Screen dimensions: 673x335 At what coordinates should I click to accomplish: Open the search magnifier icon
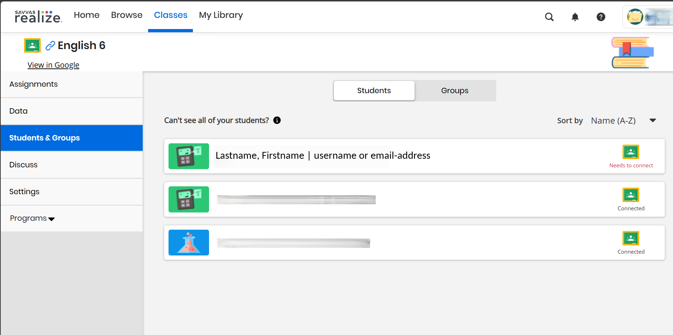tap(549, 17)
